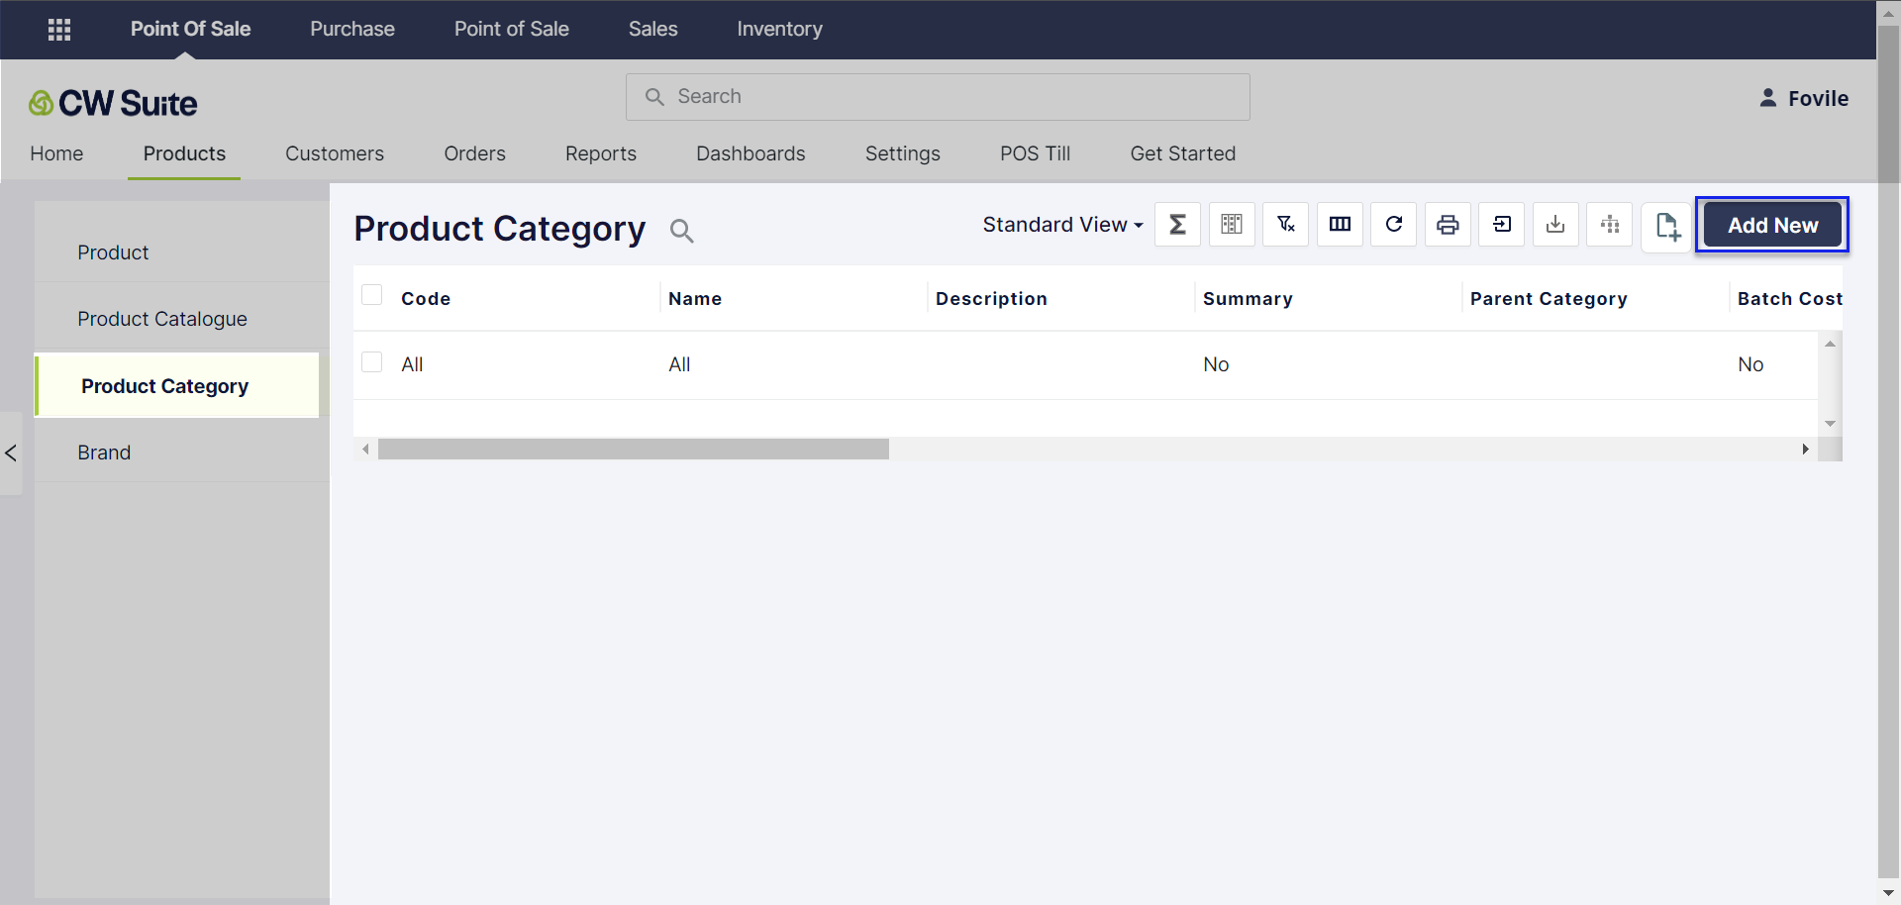Refresh the Product Category list
Screen dimensions: 1901x905
click(x=1393, y=225)
